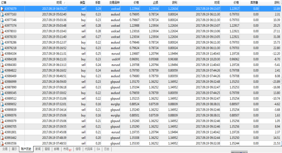Click the order icon beside 43977163
282x153 pixels.
(2, 15)
